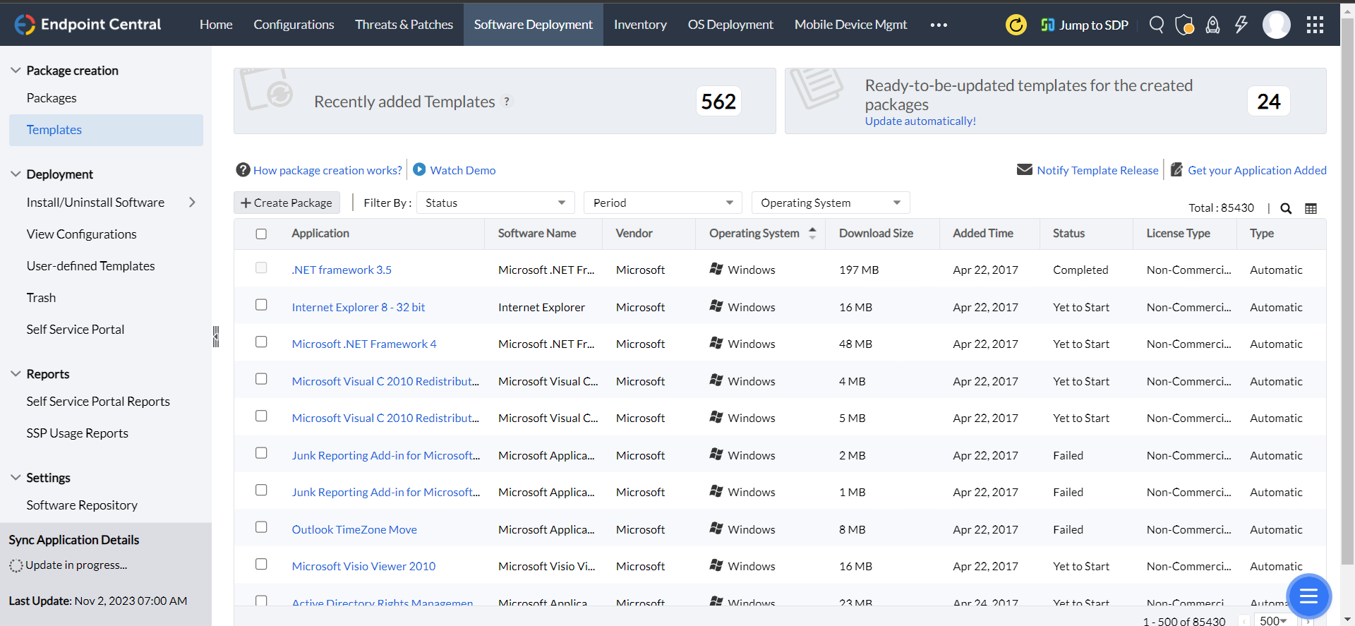The width and height of the screenshot is (1355, 626).
Task: Collapse the Package creation section
Action: click(x=16, y=71)
